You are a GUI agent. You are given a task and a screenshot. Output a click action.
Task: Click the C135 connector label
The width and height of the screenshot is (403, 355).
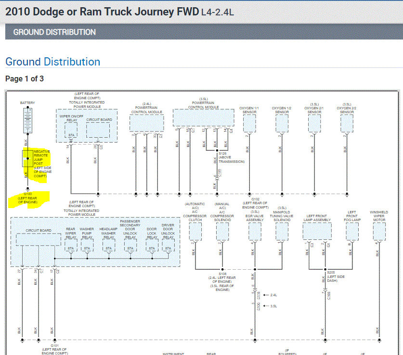[219, 173]
